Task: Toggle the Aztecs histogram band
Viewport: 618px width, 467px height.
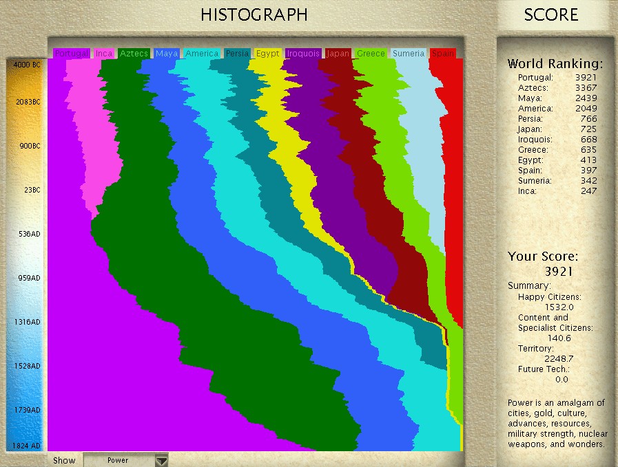Action: pyautogui.click(x=134, y=53)
